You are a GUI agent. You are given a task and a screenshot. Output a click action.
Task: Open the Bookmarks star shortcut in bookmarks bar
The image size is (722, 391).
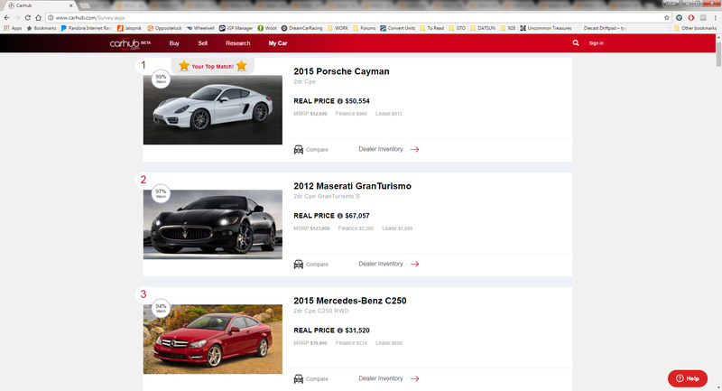pyautogui.click(x=42, y=28)
